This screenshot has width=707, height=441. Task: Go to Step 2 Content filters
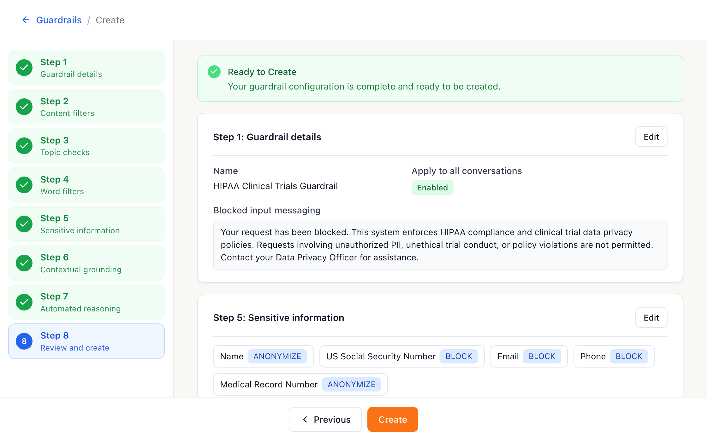tap(86, 107)
